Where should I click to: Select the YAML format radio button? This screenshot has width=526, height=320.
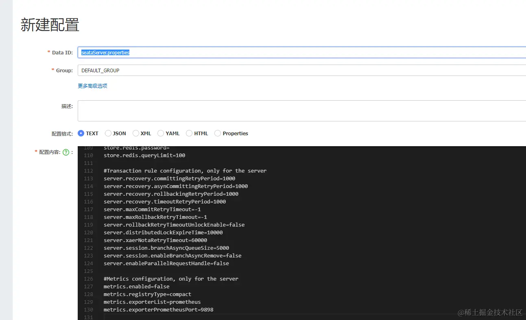tap(161, 133)
